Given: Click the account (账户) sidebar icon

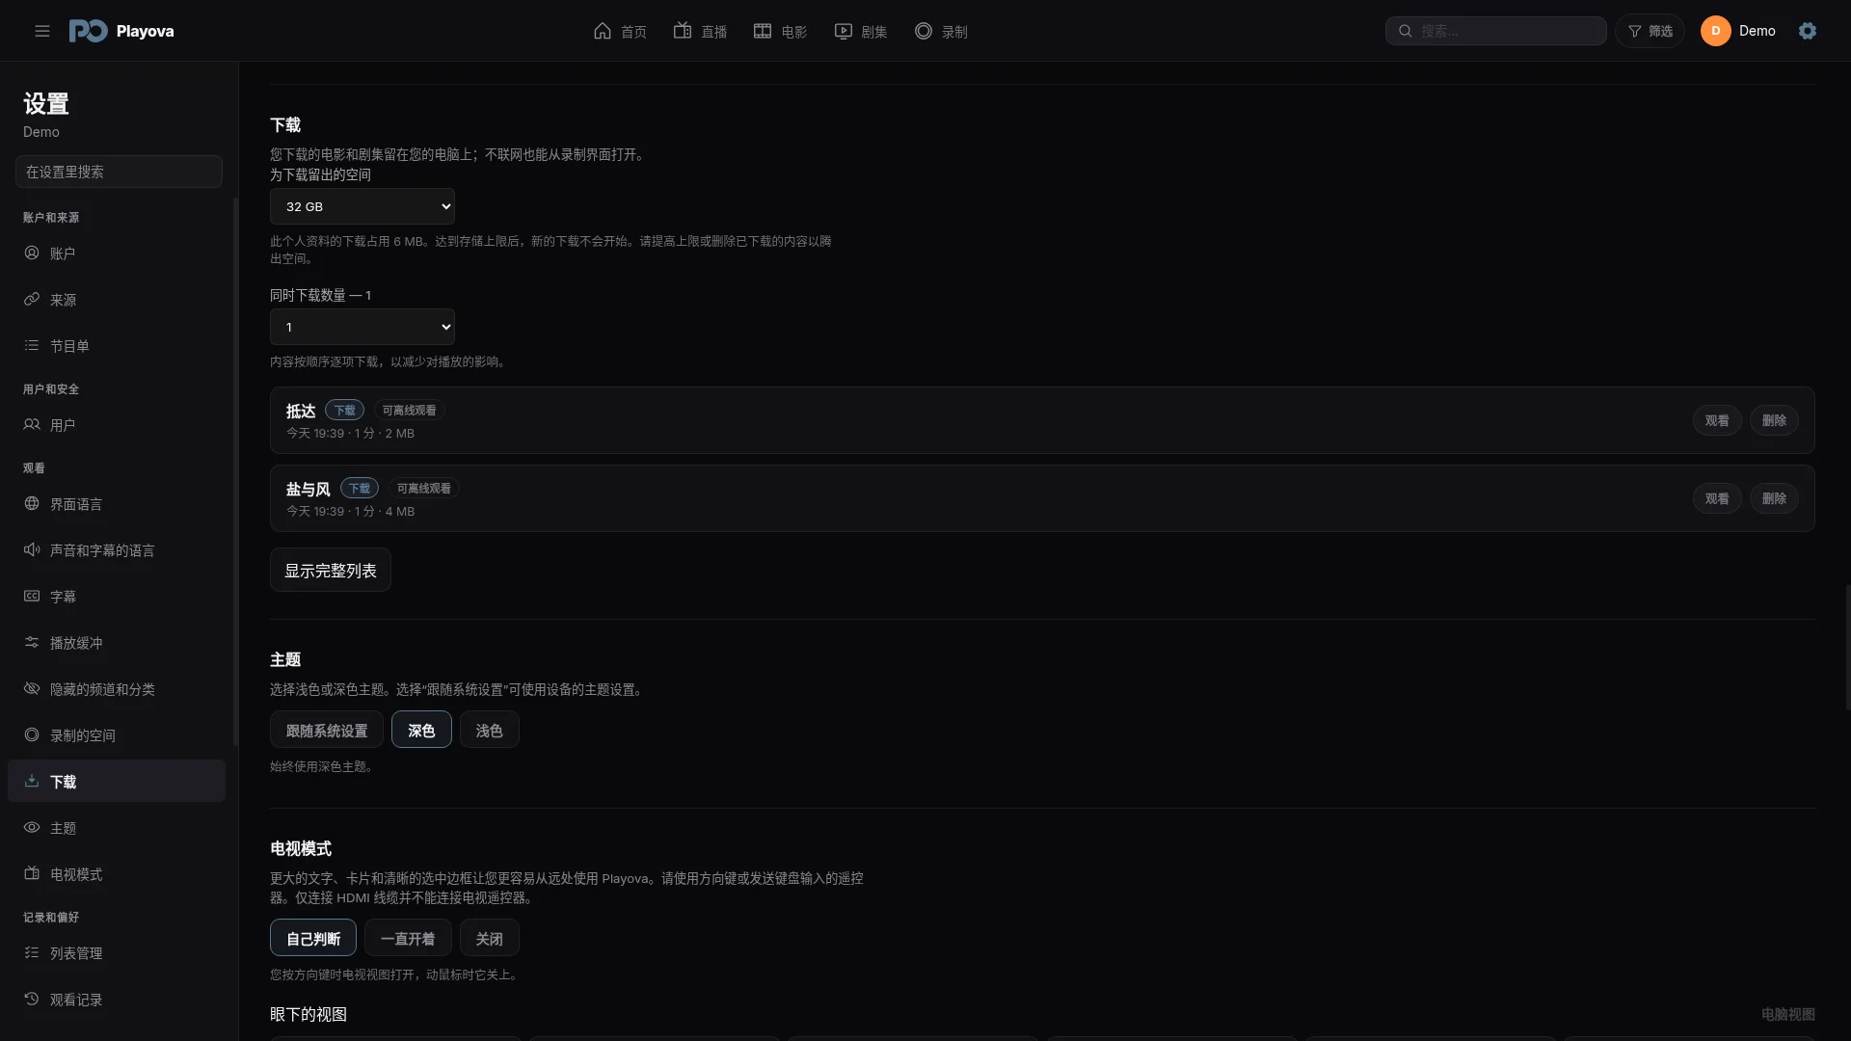Looking at the screenshot, I should [x=32, y=253].
